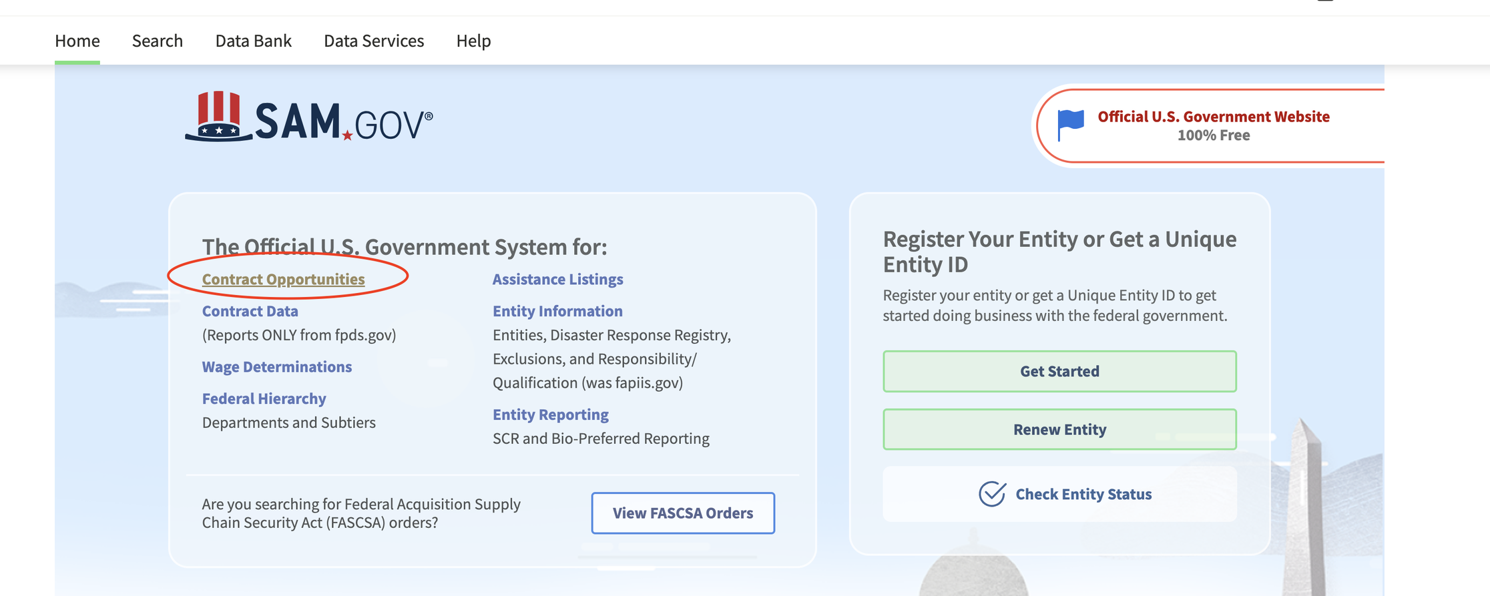Click the 'Register Your Entity' heading
The image size is (1490, 596).
[1060, 252]
